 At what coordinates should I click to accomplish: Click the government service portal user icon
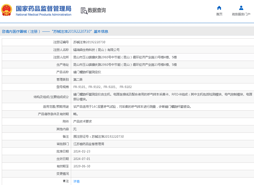pyautogui.click(x=241, y=8)
